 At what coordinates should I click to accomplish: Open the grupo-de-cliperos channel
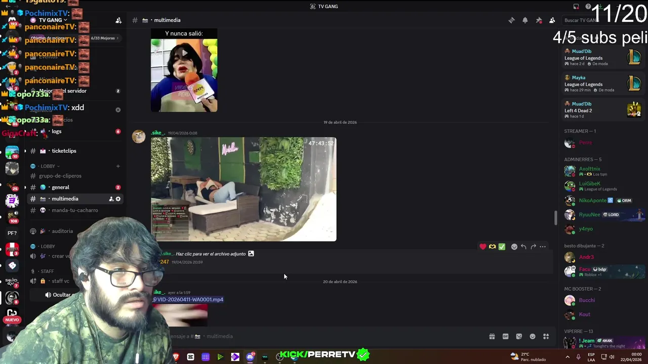pyautogui.click(x=74, y=176)
